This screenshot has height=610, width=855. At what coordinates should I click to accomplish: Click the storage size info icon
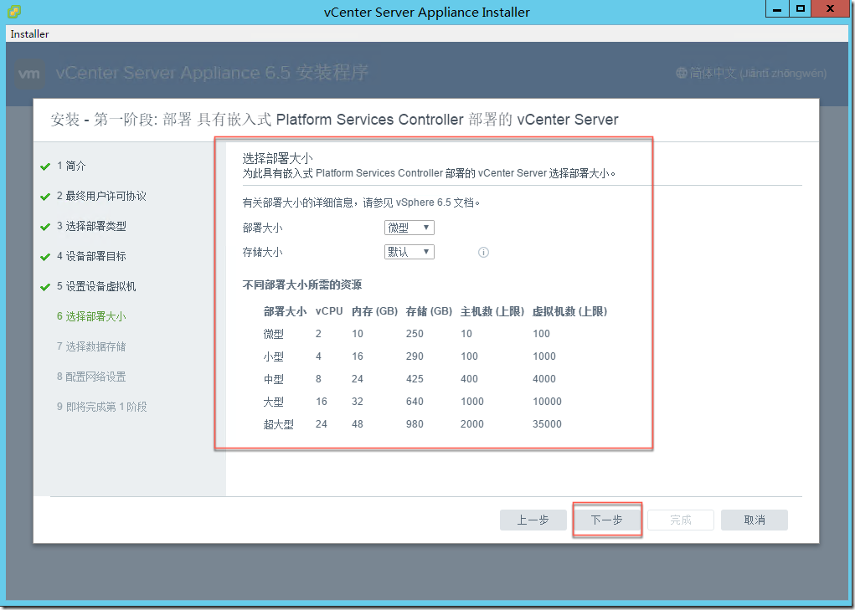[x=483, y=252]
